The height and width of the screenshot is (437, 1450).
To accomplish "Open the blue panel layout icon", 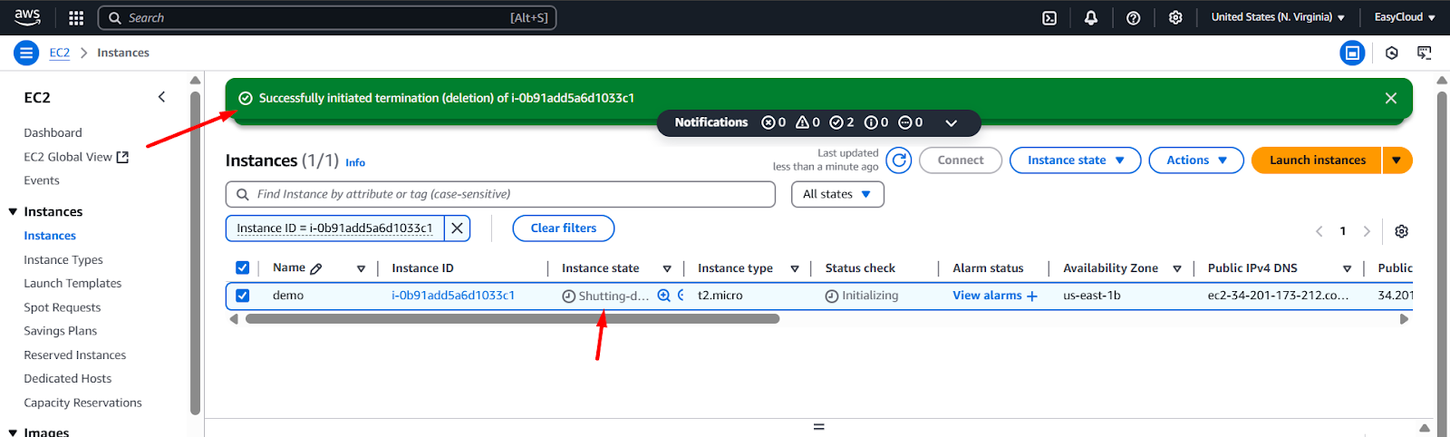I will (1352, 53).
